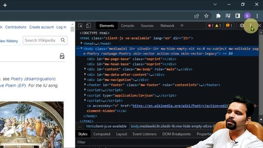Screen dimensions: 263x148
Task: Open the media control playlist icon
Action: pos(228,16)
